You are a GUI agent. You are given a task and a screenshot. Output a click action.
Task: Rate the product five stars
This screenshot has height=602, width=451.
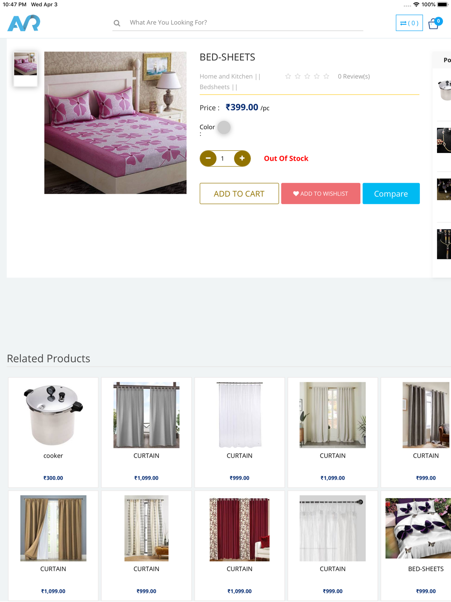[326, 76]
